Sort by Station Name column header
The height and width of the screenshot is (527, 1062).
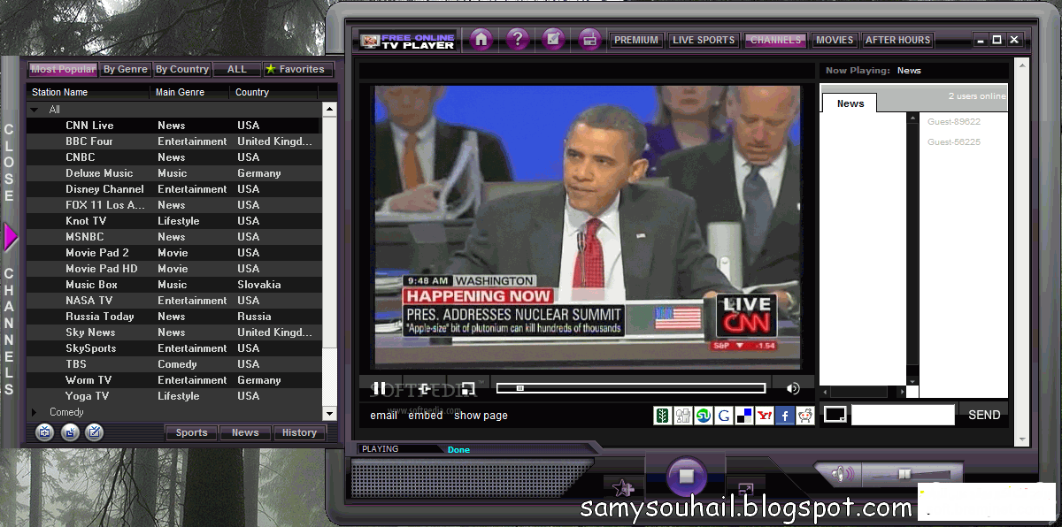[x=88, y=92]
